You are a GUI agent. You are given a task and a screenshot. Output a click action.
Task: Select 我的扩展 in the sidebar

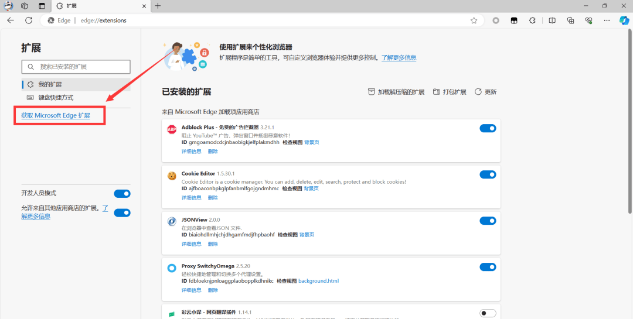coord(50,84)
